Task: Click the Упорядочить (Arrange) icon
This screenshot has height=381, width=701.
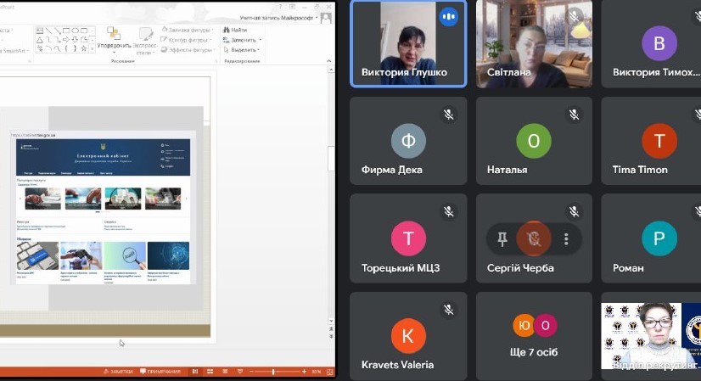Action: coord(113,35)
